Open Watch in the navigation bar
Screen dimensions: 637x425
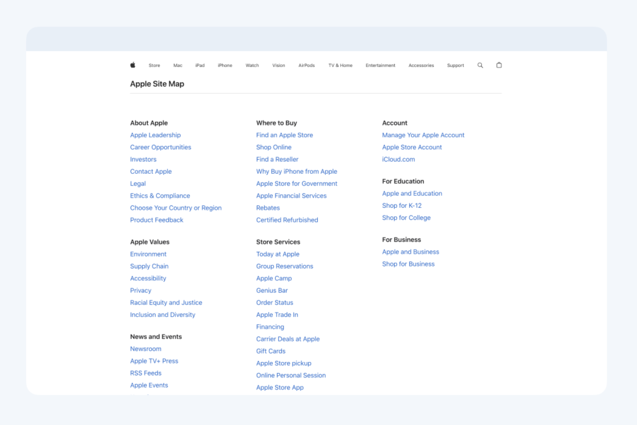click(252, 65)
